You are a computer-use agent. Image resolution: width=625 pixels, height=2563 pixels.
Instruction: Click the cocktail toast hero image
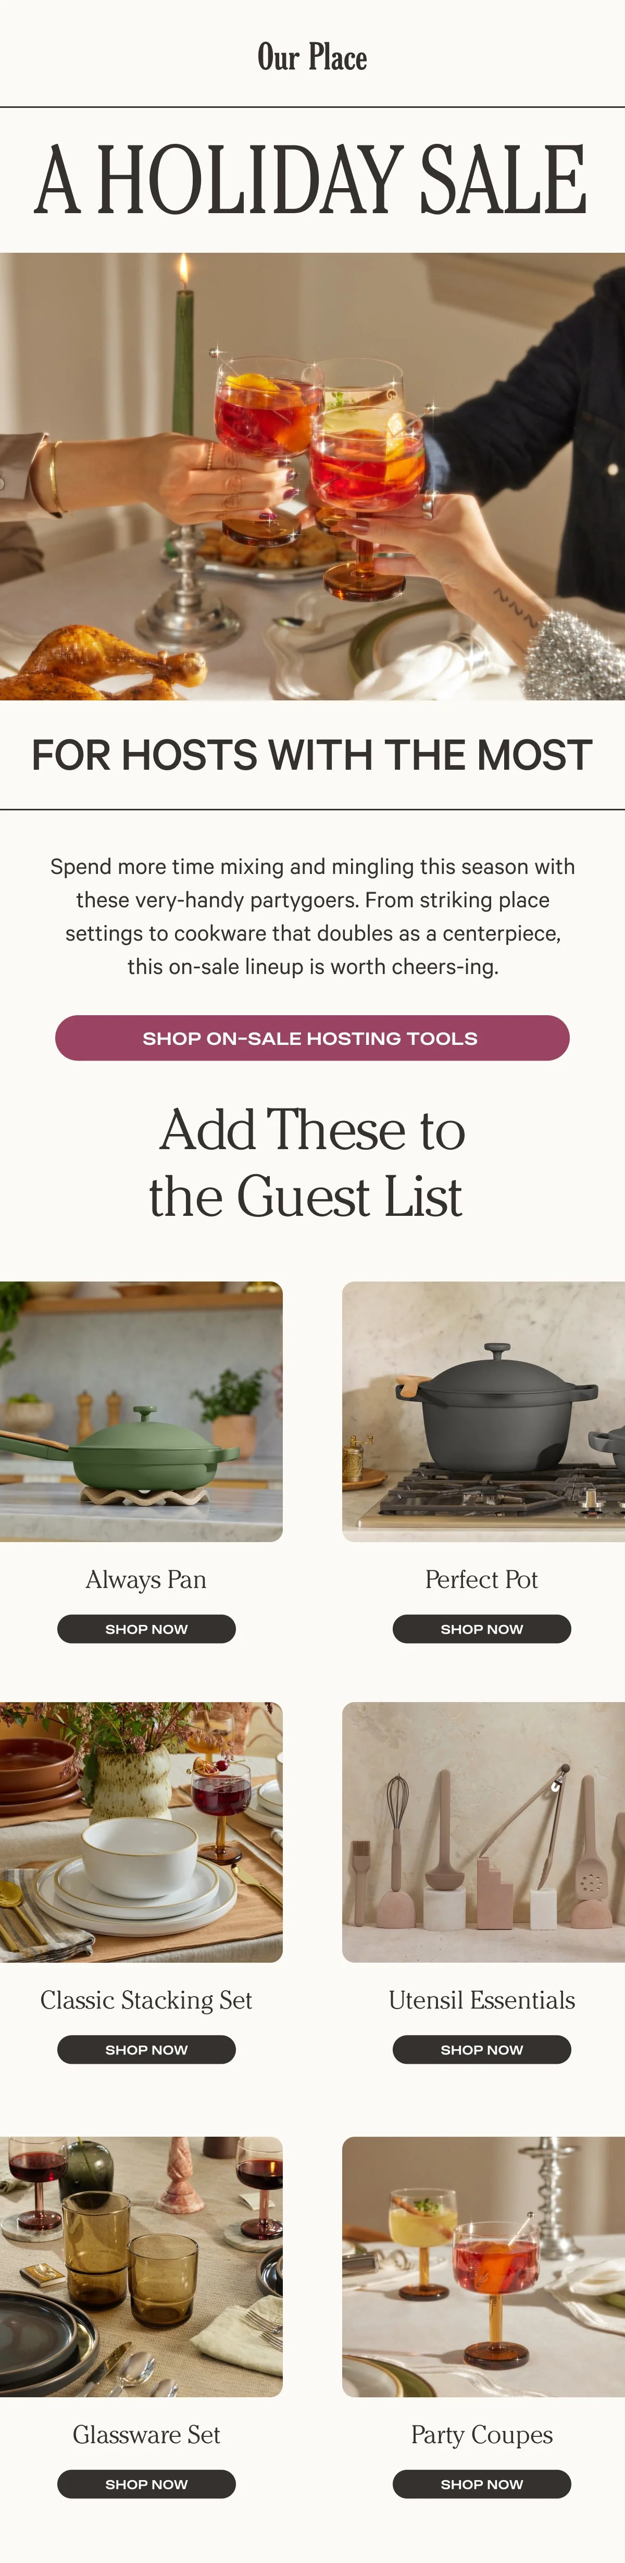pyautogui.click(x=312, y=476)
